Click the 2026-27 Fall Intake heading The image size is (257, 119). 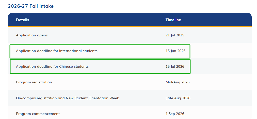tap(31, 6)
